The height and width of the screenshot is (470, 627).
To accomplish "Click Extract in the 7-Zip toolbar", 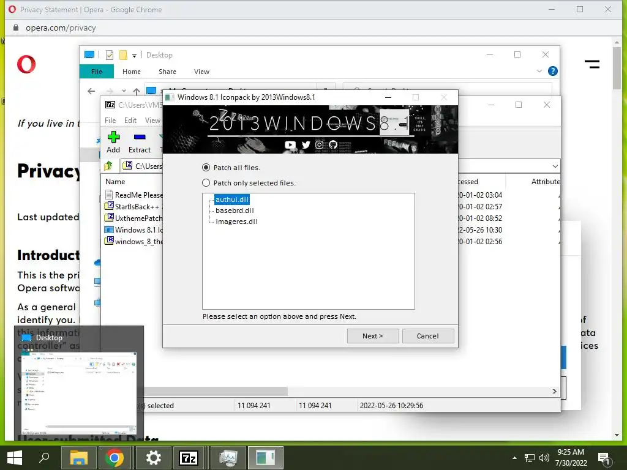I will click(x=140, y=142).
